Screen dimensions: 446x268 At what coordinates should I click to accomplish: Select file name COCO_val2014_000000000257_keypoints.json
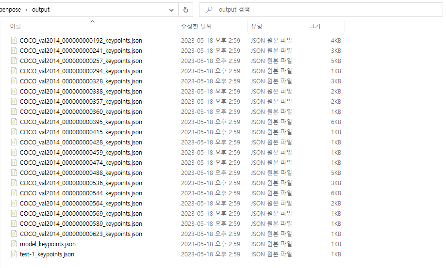(x=81, y=61)
